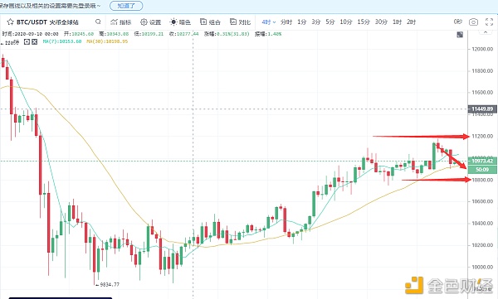The height and width of the screenshot is (299, 498).
Task: Open the 组合 combination option
Action: point(210,22)
